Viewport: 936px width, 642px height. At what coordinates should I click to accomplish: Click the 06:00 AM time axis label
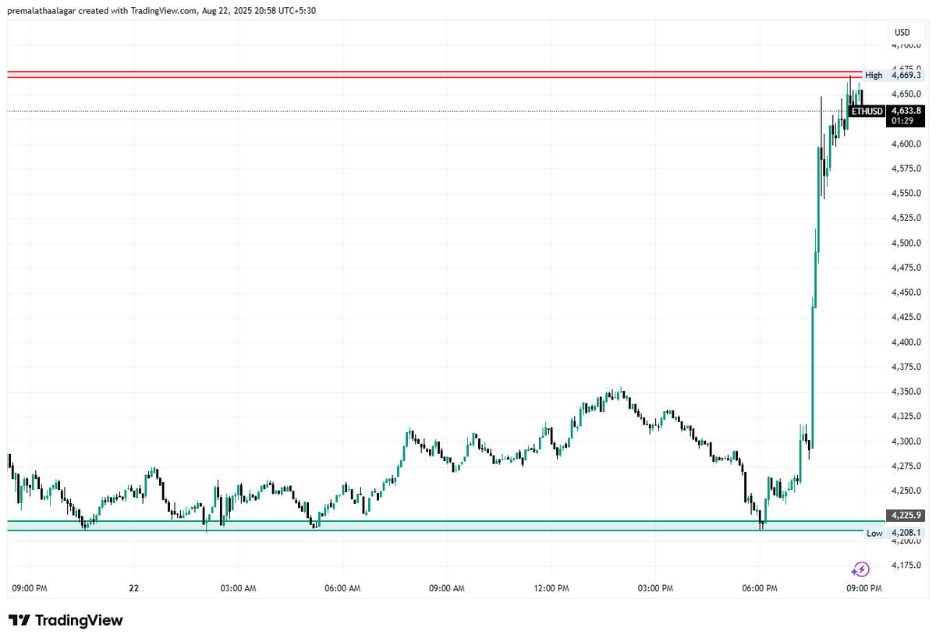coord(342,589)
